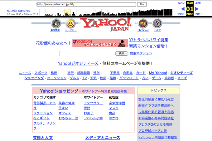The image size is (212, 141).
Task: Open the 不動産 navigation link
Action: pos(115,73)
